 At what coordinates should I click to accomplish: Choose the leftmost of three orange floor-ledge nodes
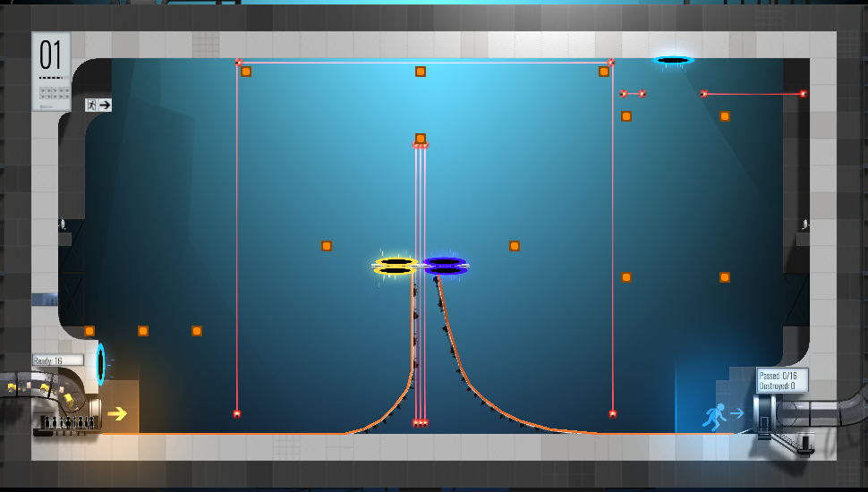(89, 331)
